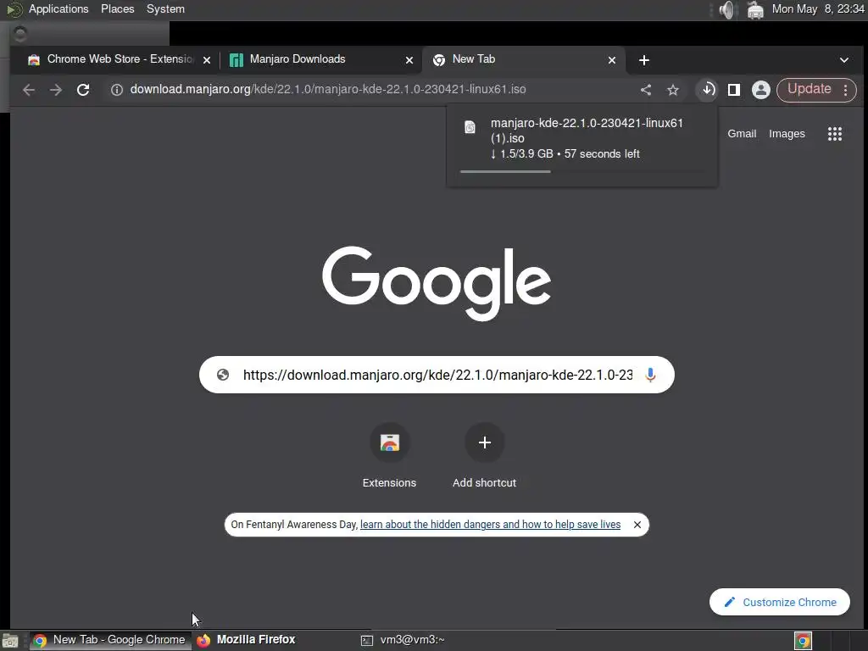This screenshot has height=651, width=868.
Task: Go back with the browser back arrow
Action: pyautogui.click(x=29, y=90)
